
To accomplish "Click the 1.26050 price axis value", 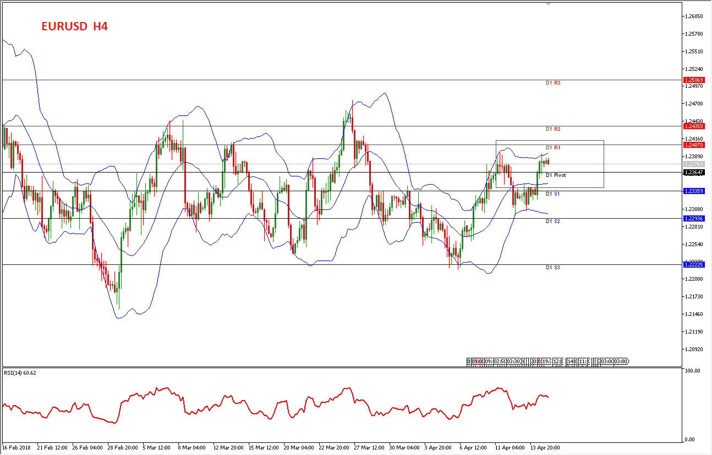I will coord(694,16).
